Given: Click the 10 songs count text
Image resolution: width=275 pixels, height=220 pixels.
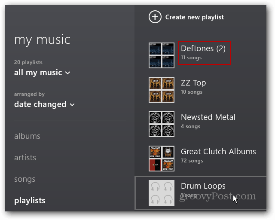Looking at the screenshot, I should pyautogui.click(x=192, y=92).
